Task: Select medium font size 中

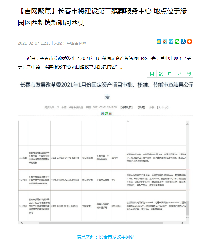Action: click(163, 107)
